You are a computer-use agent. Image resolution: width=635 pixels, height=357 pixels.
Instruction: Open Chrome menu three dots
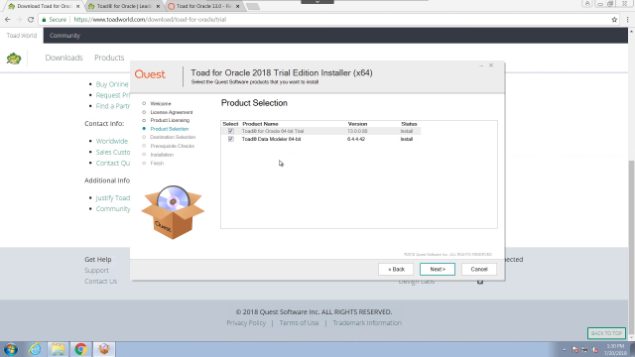[x=628, y=20]
